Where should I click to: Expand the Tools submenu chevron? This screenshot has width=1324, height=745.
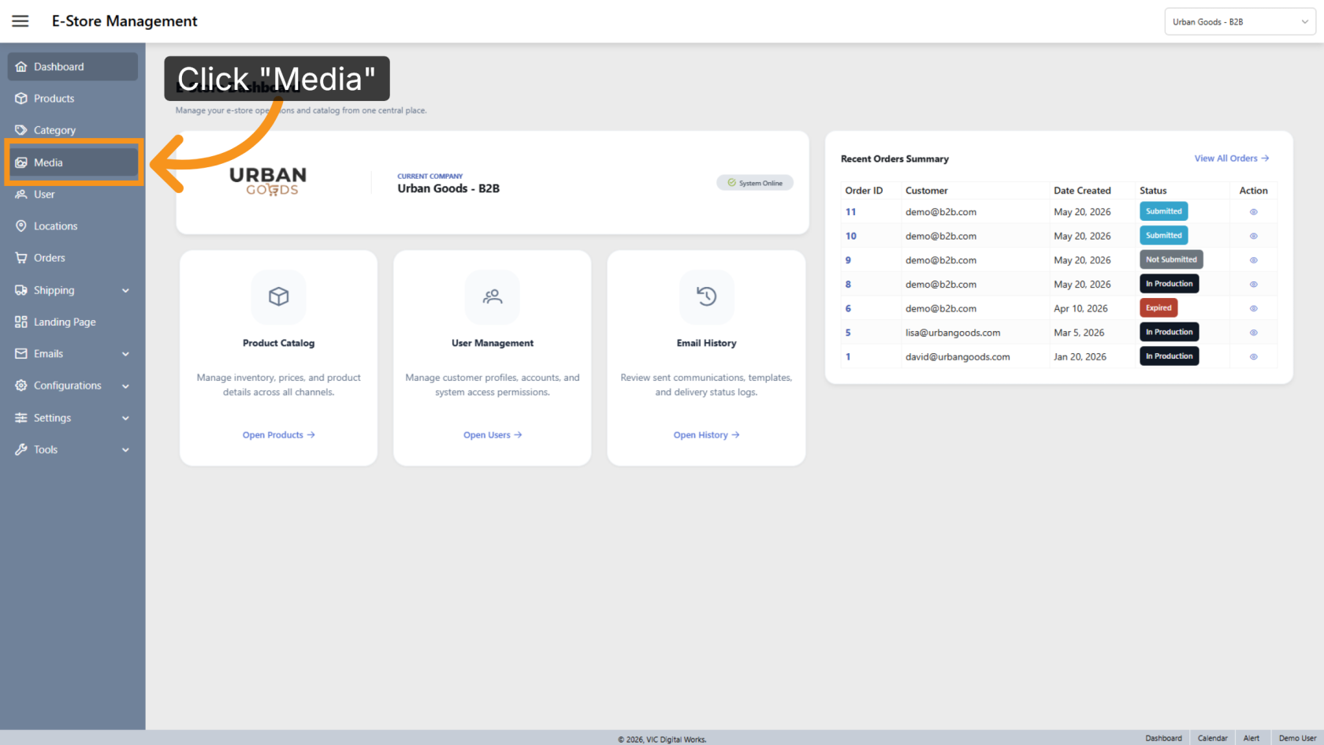tap(125, 449)
